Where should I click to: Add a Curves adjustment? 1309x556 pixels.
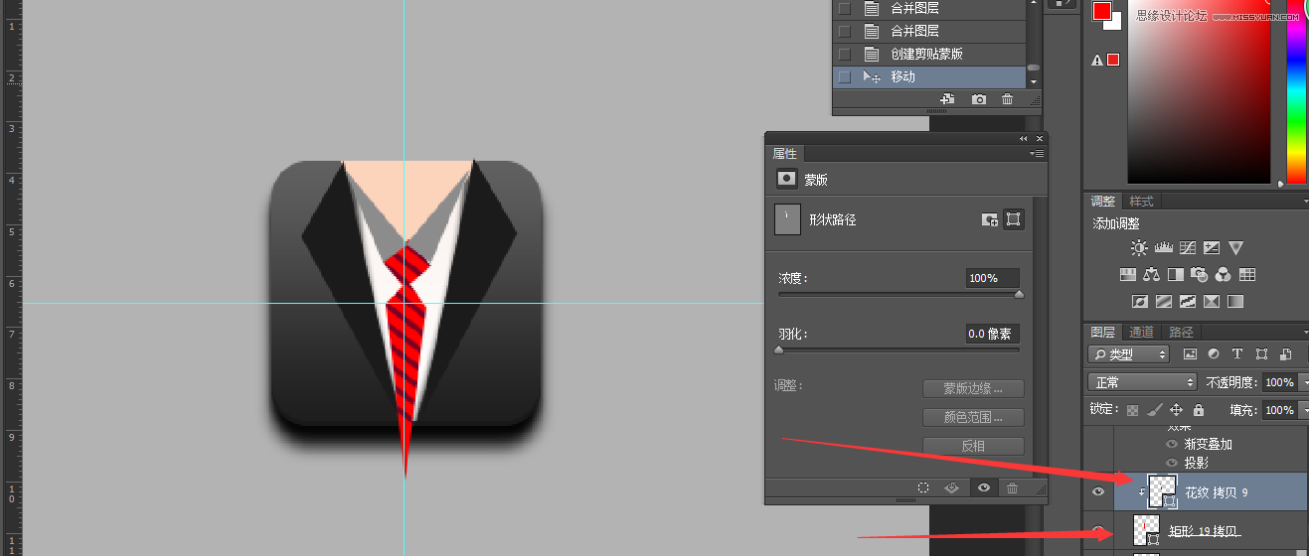[1188, 247]
